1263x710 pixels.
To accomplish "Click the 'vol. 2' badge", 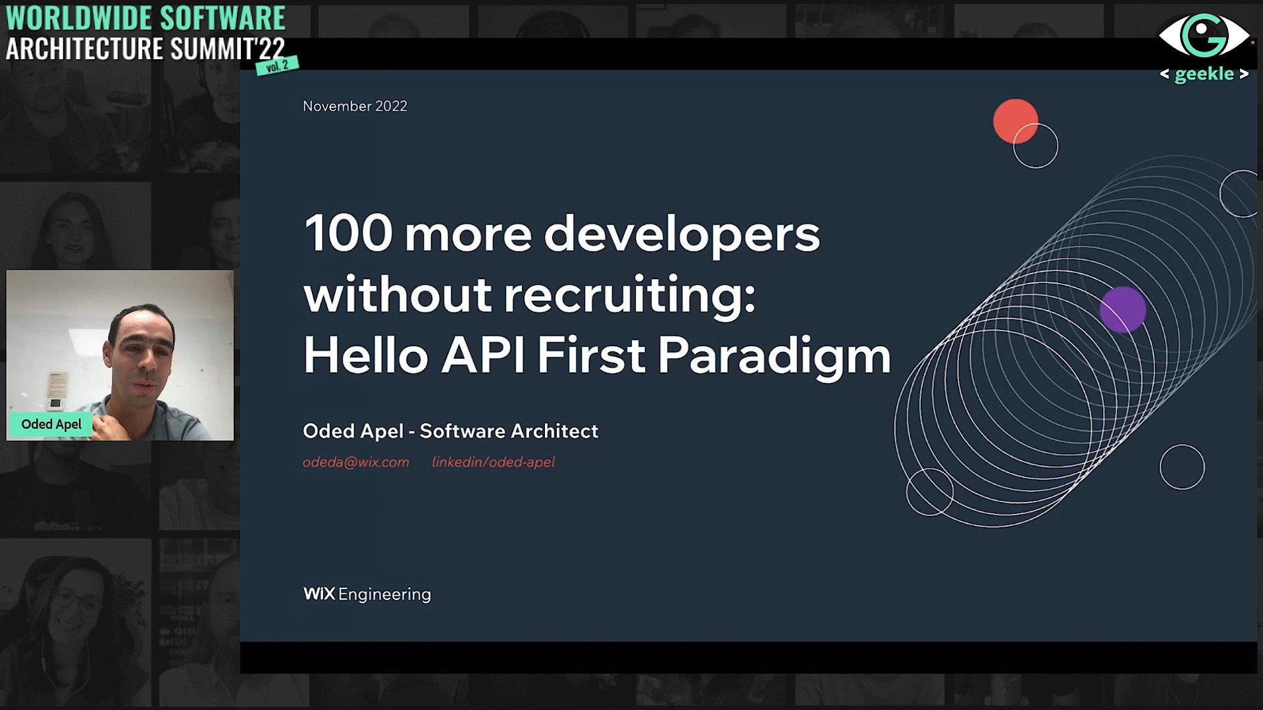I will [x=278, y=66].
